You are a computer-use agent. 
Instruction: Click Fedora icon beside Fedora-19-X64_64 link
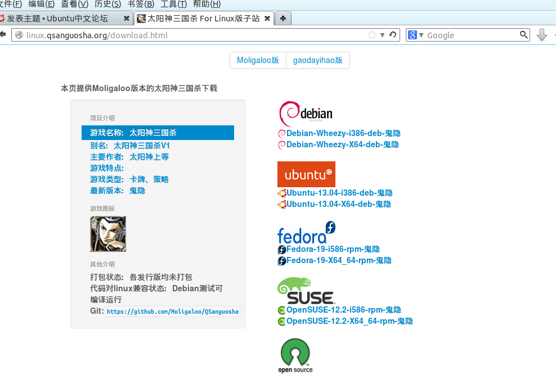[x=282, y=261]
